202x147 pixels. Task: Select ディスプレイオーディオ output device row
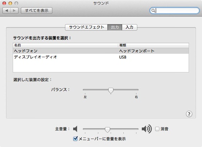coord(101,57)
